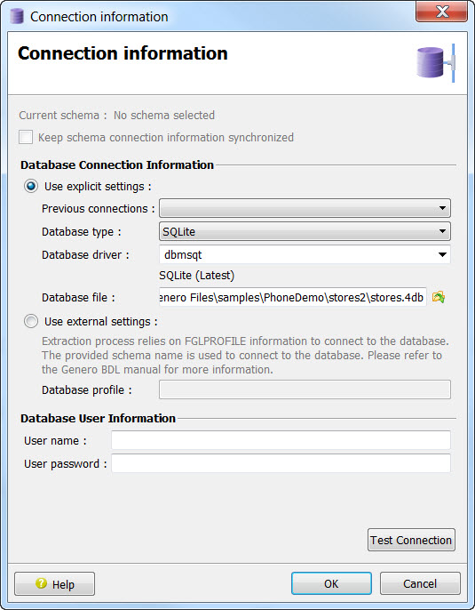Click the User password input field
The height and width of the screenshot is (610, 475).
[281, 463]
